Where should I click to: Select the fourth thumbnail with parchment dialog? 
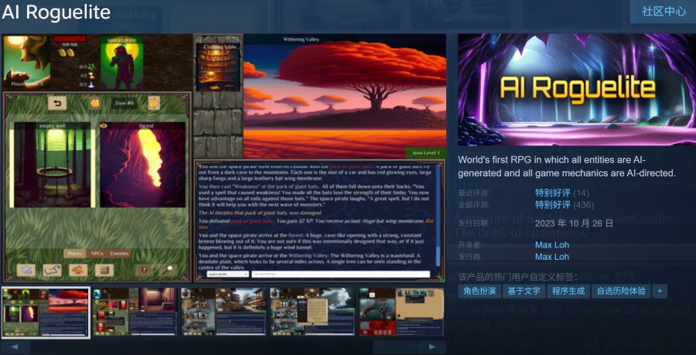pos(312,312)
